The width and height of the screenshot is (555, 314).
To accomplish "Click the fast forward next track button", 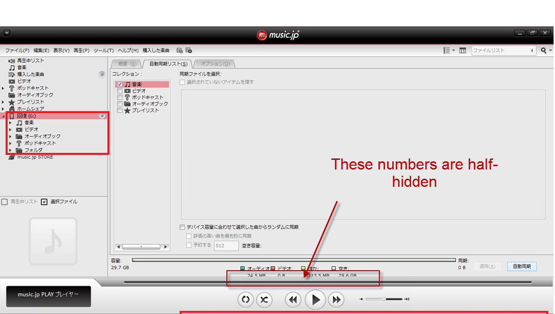I will click(x=336, y=300).
